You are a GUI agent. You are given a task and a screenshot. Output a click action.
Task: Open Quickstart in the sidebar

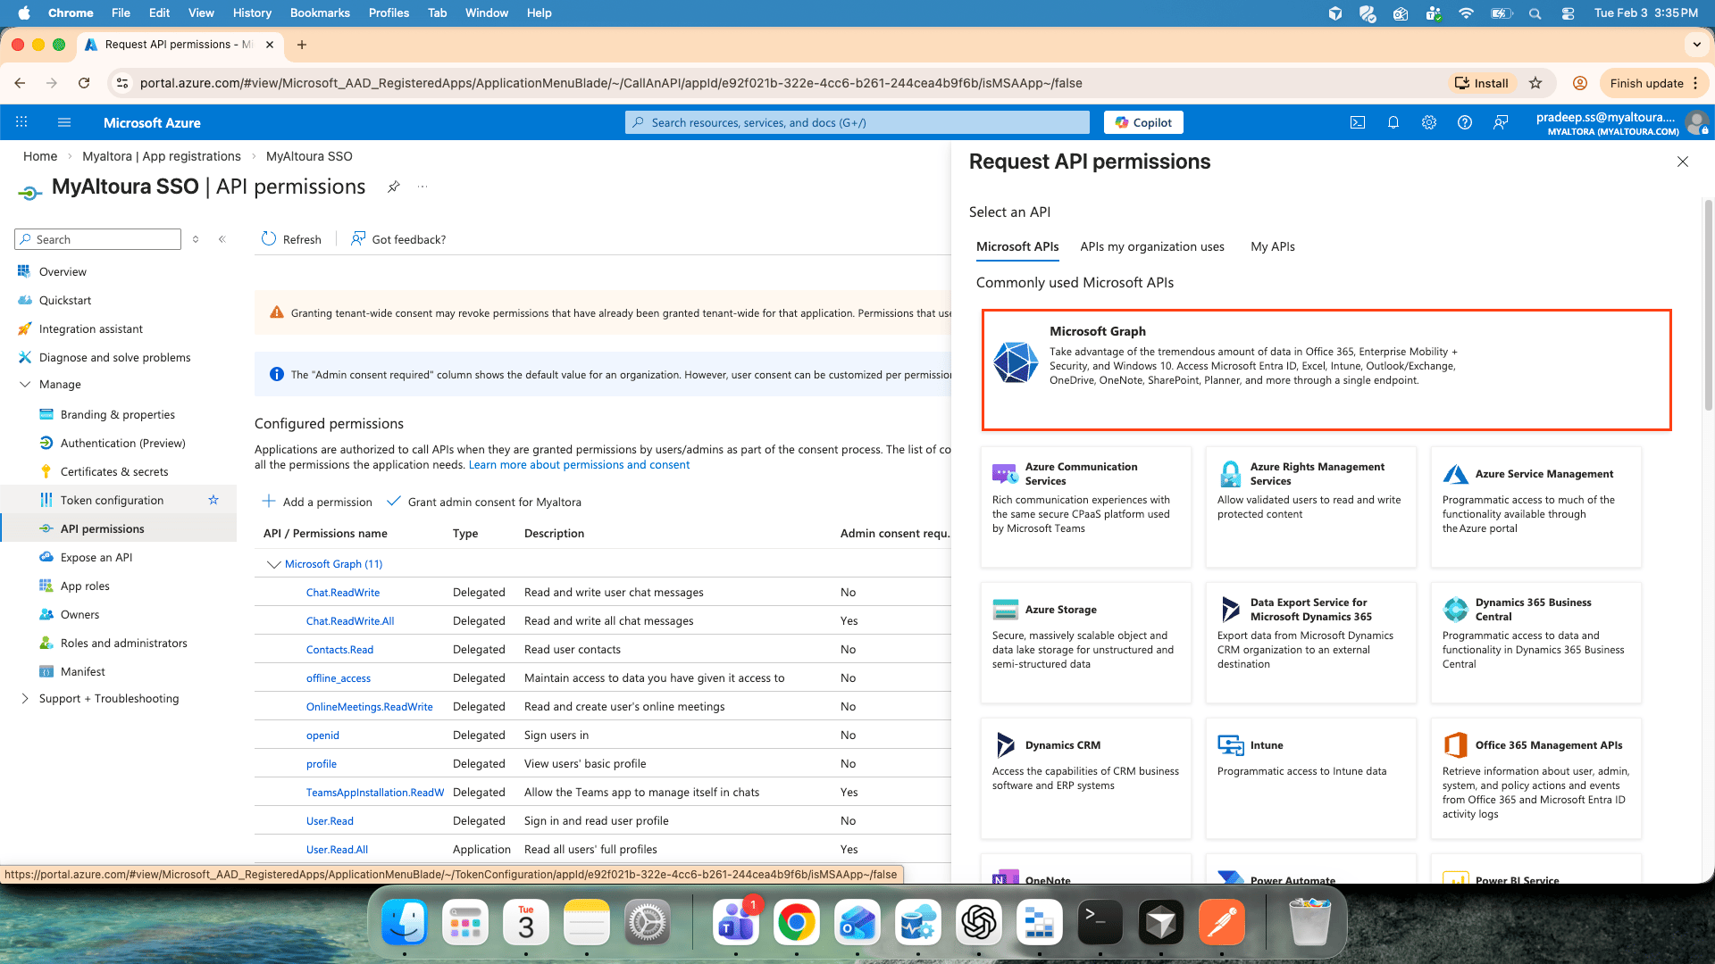click(x=65, y=300)
